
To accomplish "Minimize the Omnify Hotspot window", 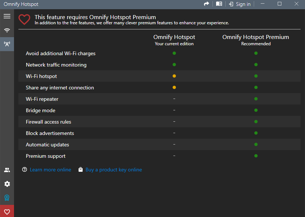I will point(263,4).
